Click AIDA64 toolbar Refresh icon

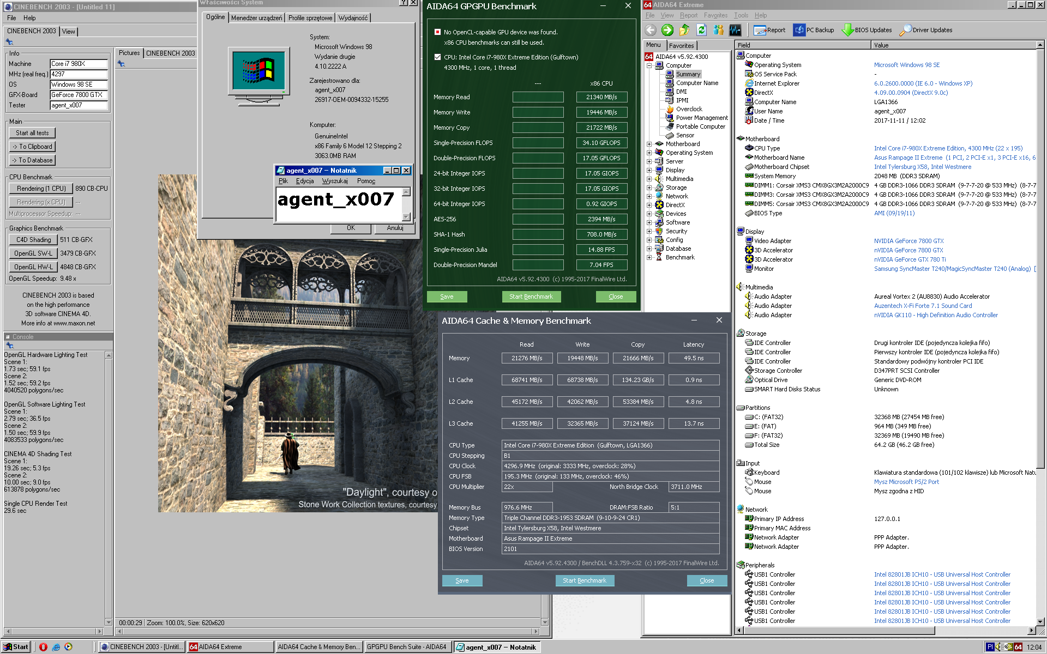[x=701, y=30]
